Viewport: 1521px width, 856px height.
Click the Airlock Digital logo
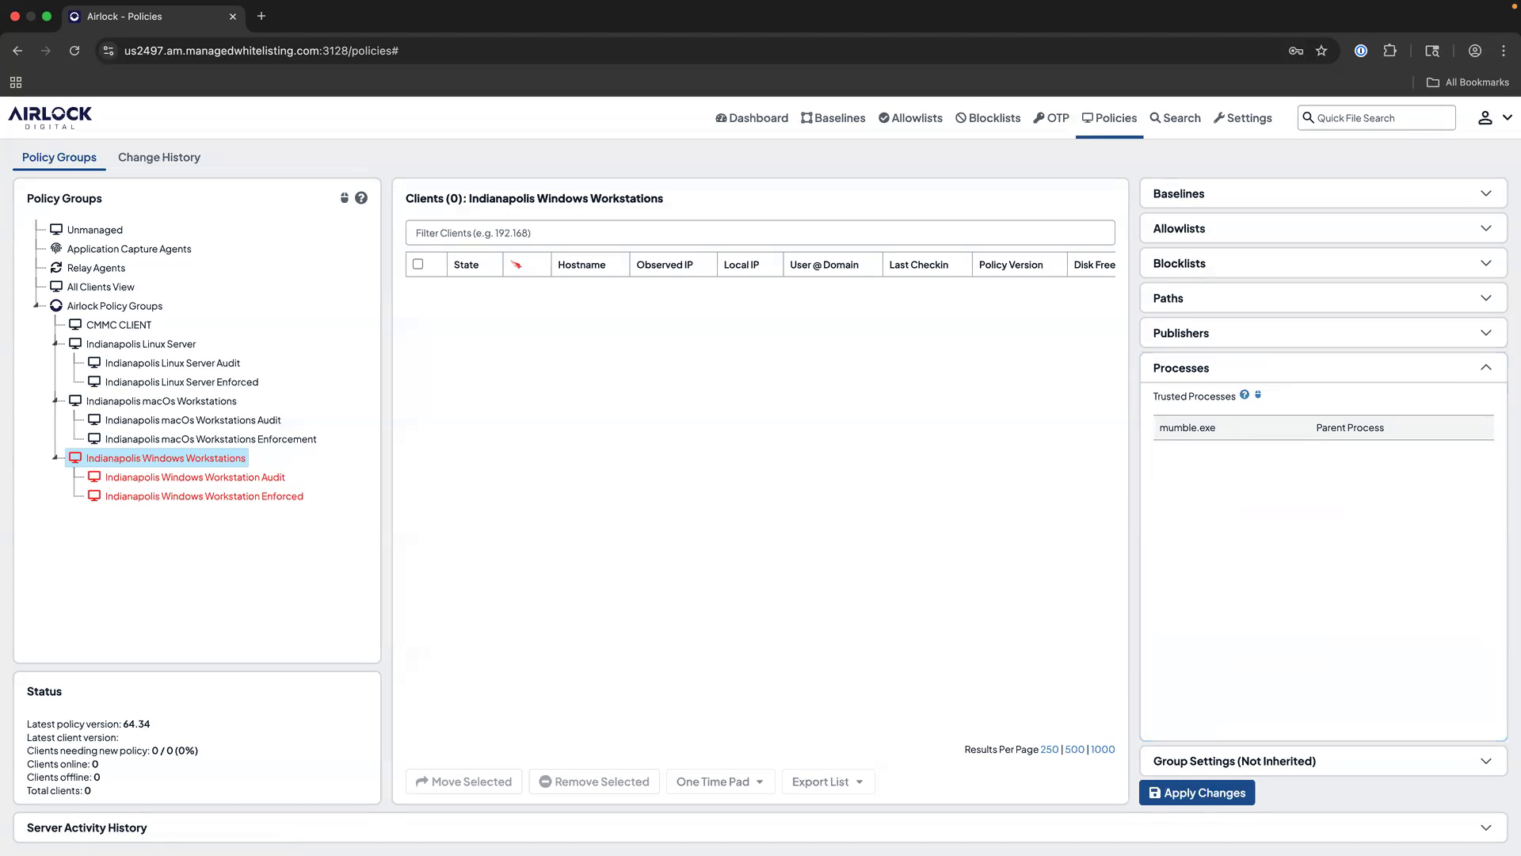(x=49, y=117)
